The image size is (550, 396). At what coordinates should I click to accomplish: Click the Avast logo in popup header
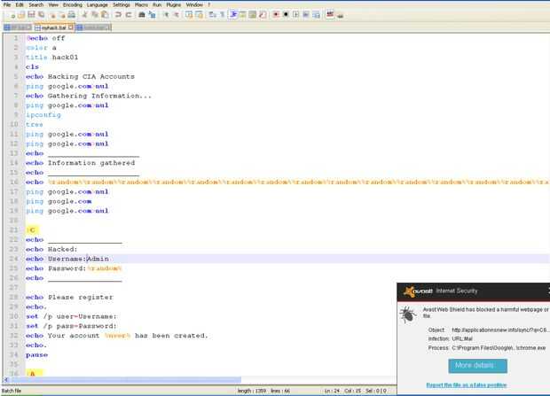click(x=418, y=291)
